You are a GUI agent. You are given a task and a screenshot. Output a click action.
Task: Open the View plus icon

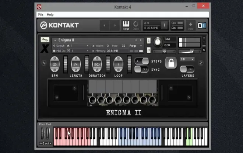[191, 25]
